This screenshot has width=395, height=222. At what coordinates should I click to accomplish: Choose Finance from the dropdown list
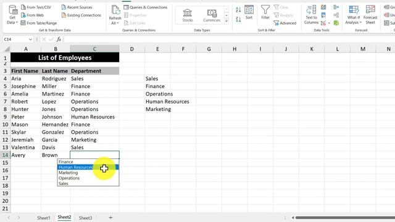[88, 162]
